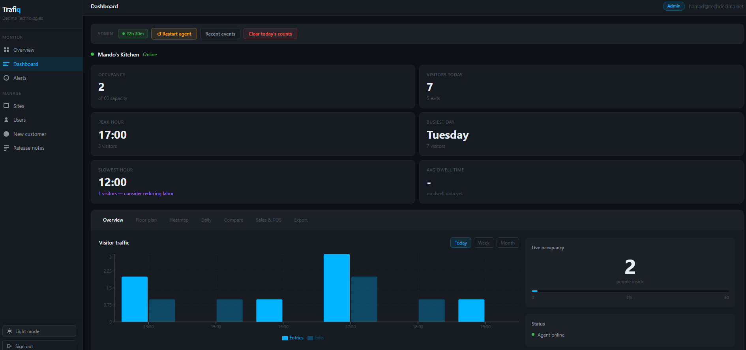The width and height of the screenshot is (746, 350).
Task: Click the Users person icon
Action: [x=6, y=120]
